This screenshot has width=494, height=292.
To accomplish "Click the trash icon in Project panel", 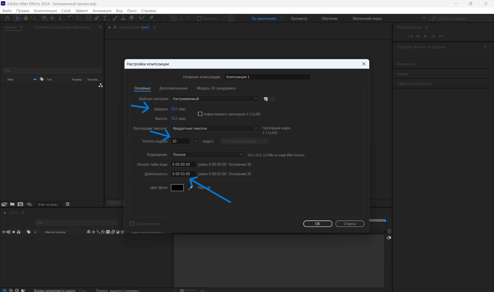I will click(68, 204).
